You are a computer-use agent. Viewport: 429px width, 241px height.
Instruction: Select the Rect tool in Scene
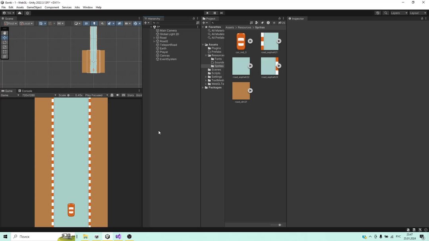(5, 52)
